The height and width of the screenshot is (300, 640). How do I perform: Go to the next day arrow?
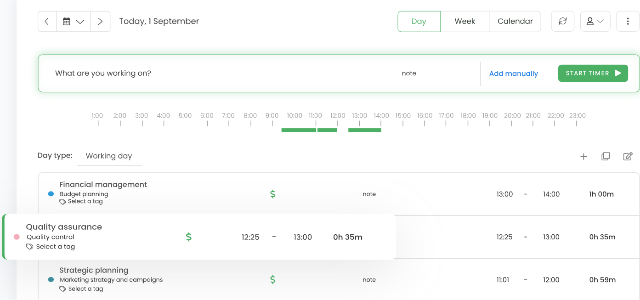100,22
